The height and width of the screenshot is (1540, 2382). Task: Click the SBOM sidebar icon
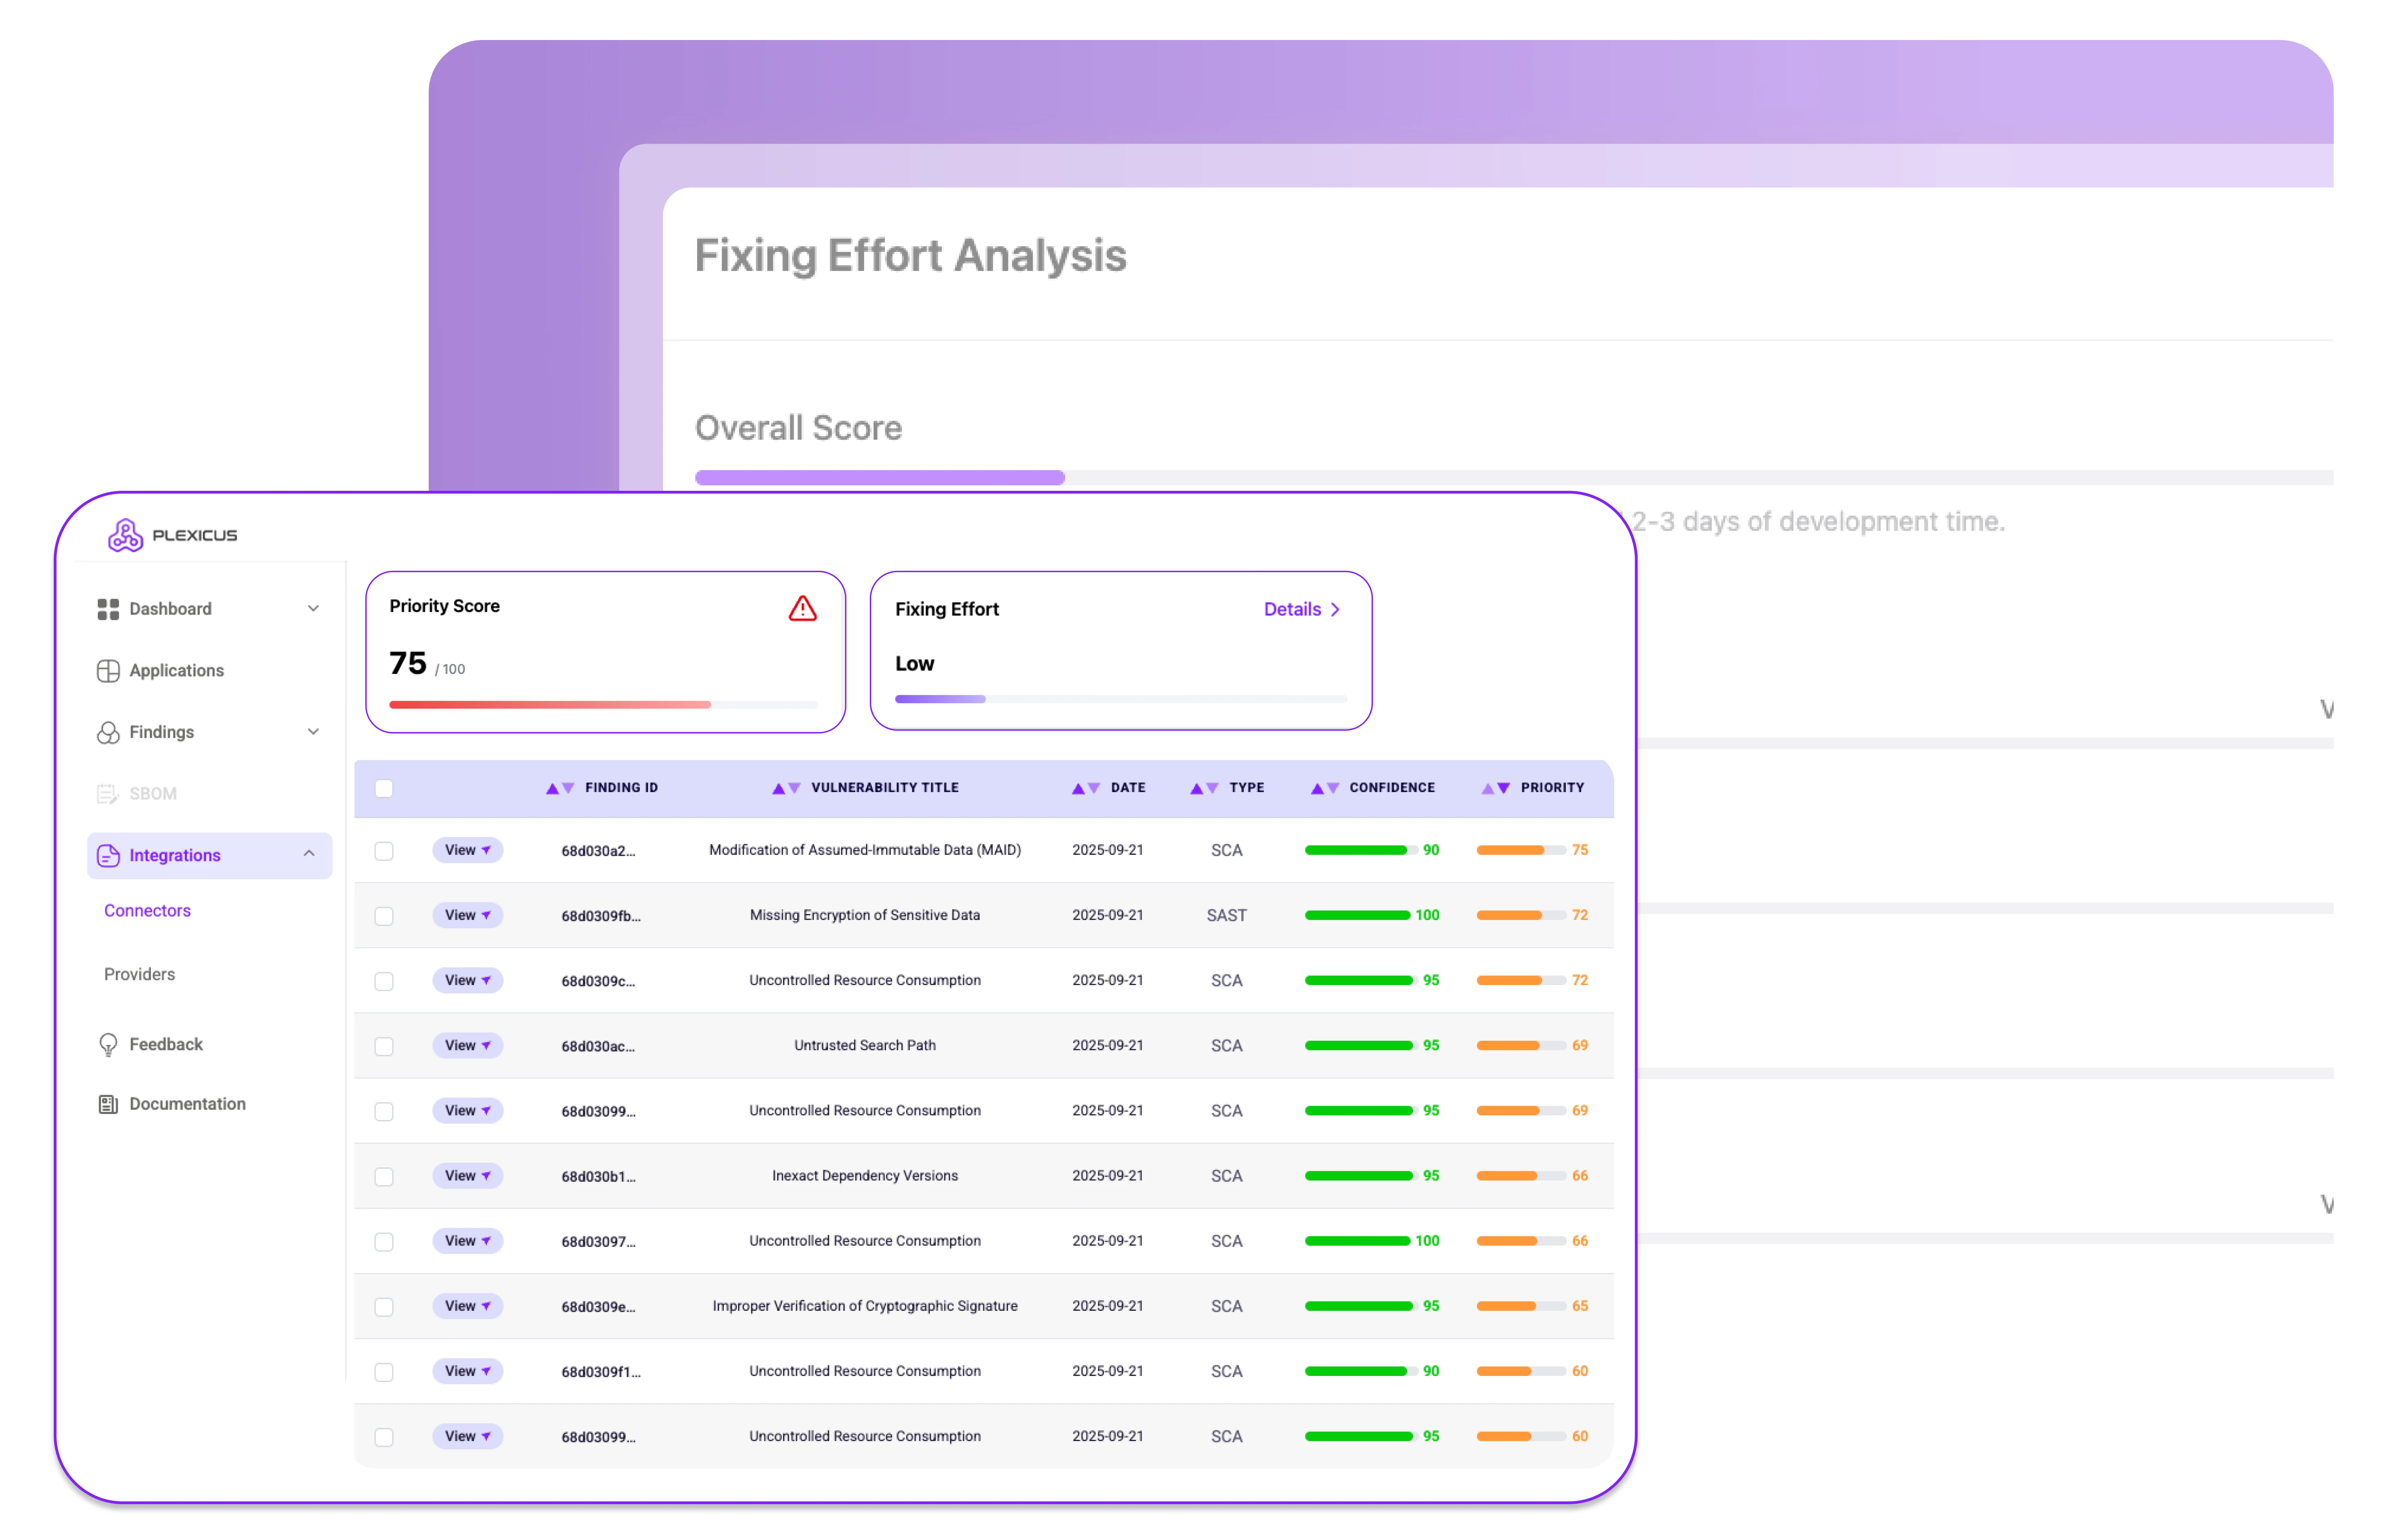point(108,794)
